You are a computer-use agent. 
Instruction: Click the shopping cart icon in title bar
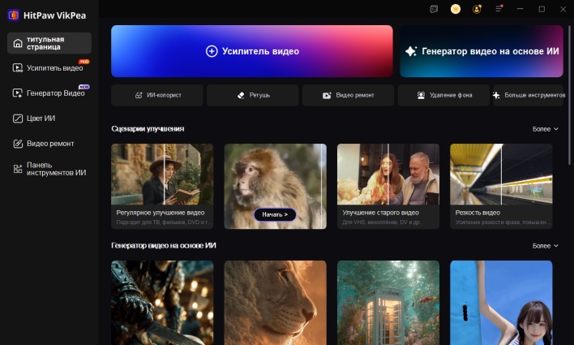(x=456, y=9)
